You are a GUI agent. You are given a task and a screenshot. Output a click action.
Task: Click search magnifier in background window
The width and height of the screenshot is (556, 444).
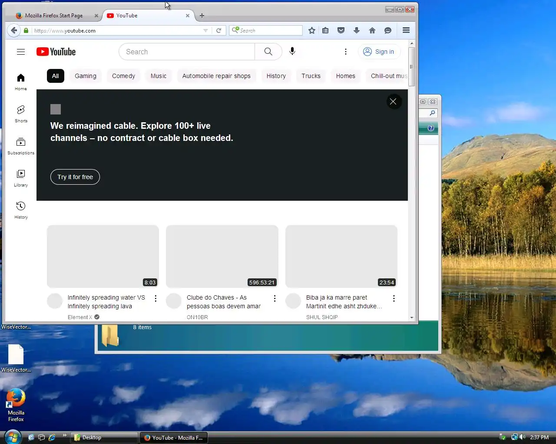pyautogui.click(x=432, y=113)
